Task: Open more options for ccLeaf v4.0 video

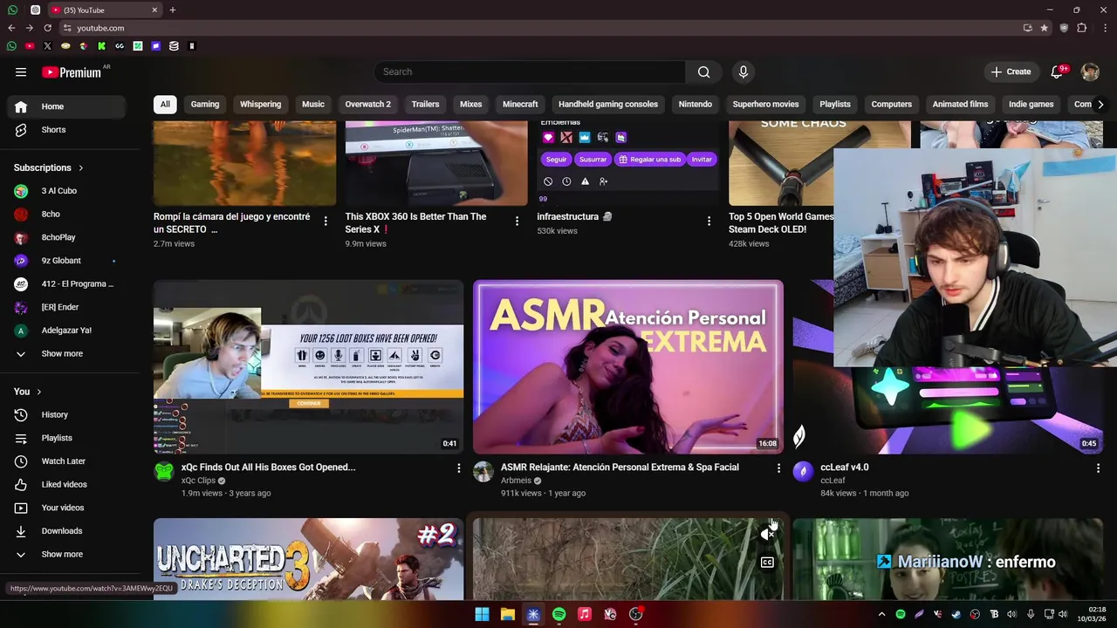Action: tap(1098, 468)
